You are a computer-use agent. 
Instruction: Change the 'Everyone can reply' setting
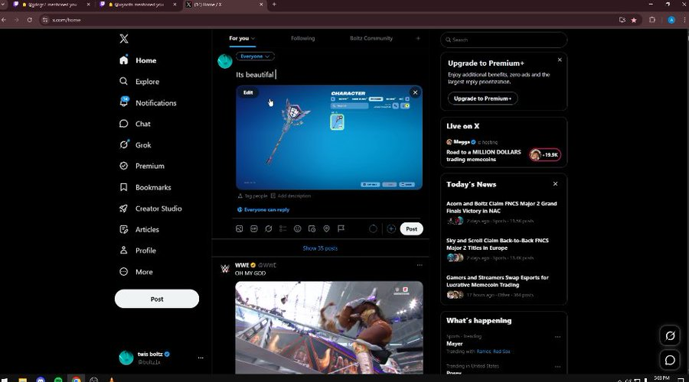click(263, 209)
